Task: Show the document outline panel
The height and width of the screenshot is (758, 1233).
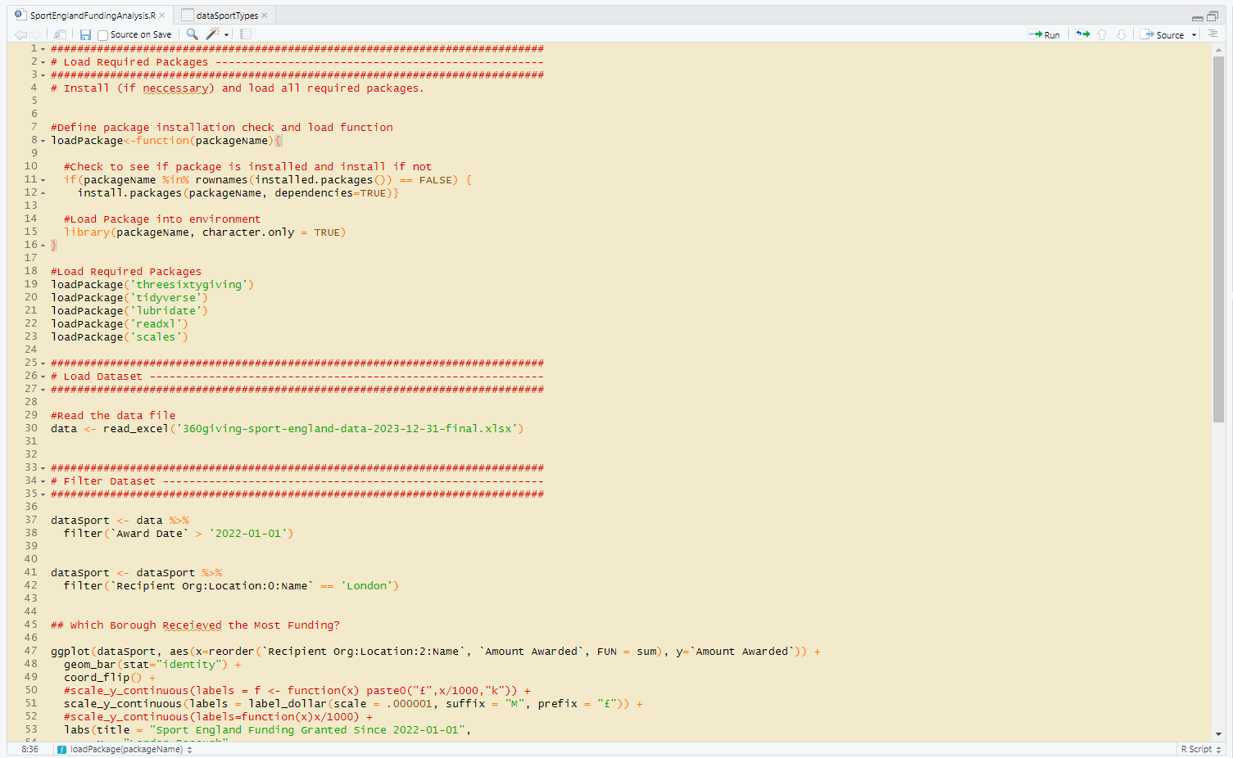Action: pos(1212,34)
